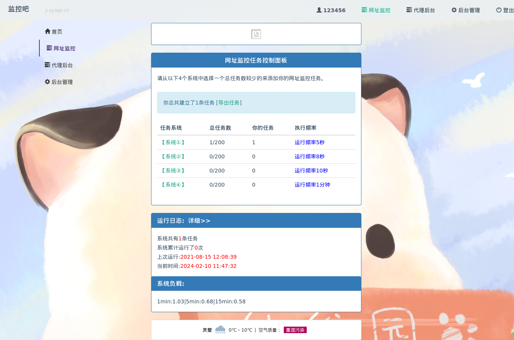
Task: Click the 运行频率5秒 link
Action: coord(309,142)
